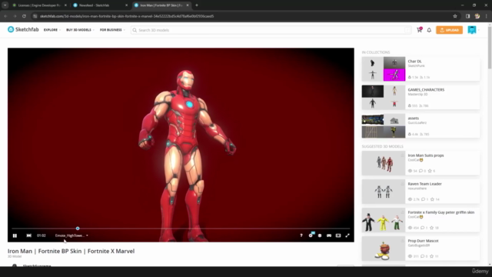Image resolution: width=492 pixels, height=277 pixels.
Task: Click the Raven Team Leader thumbnail
Action: tap(384, 192)
